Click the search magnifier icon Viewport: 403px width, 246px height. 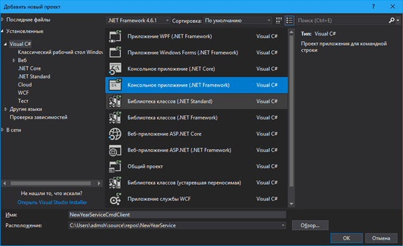click(x=391, y=20)
